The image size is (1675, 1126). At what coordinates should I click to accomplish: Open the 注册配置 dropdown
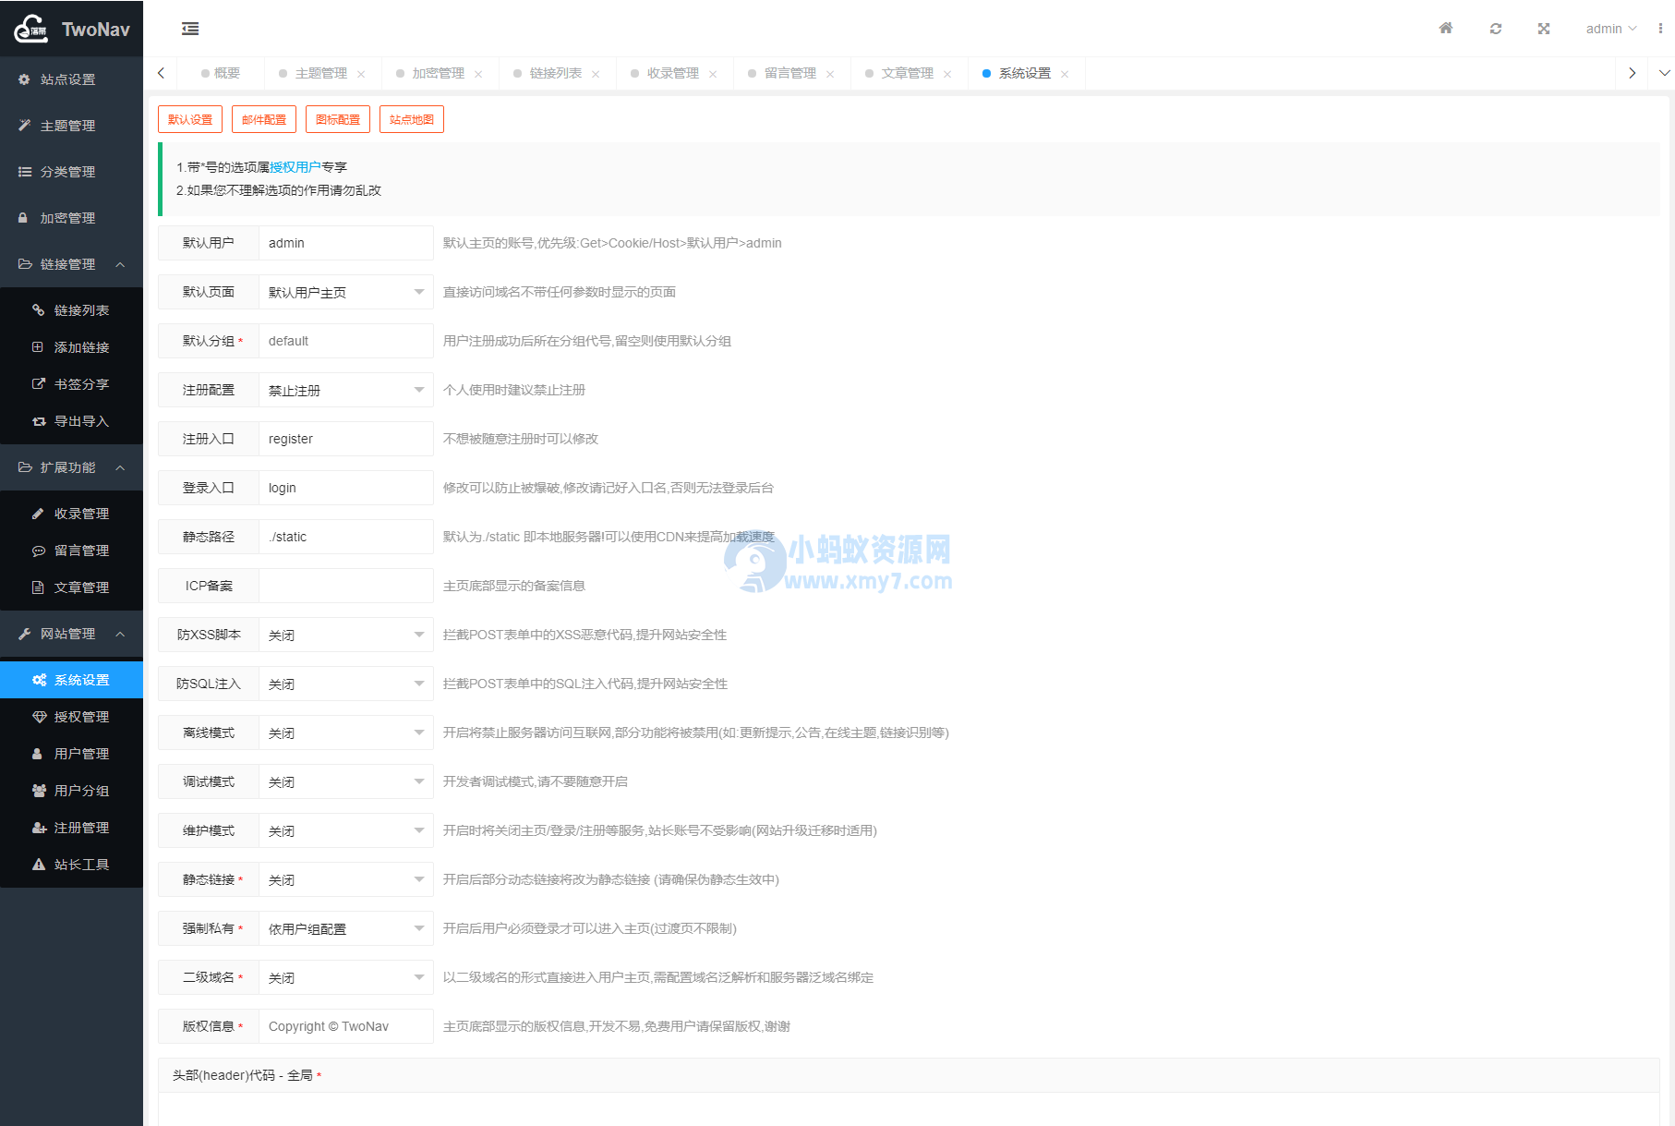coord(346,390)
